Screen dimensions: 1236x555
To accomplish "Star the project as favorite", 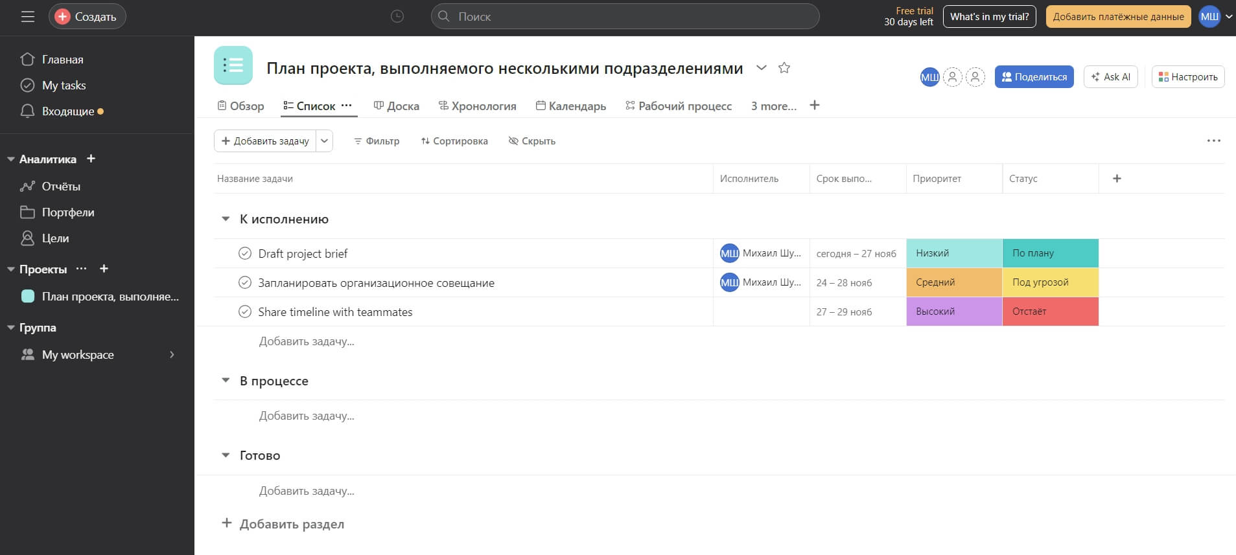I will click(x=784, y=68).
